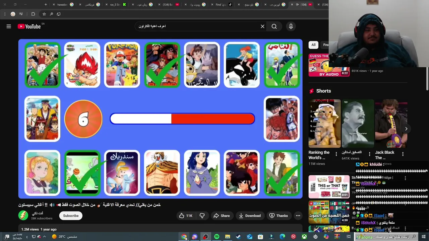Screen dimensions: 429x241
Task: Open Microsoft Edge from the taskbar
Action: (282, 237)
